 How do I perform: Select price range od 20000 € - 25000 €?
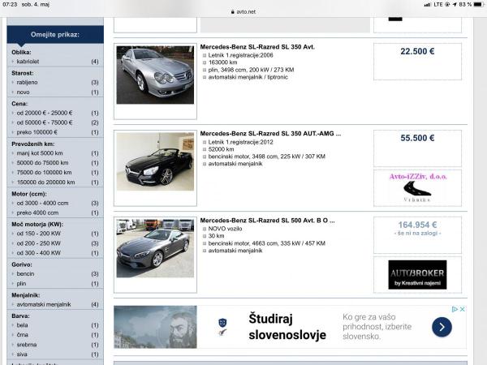click(x=45, y=113)
